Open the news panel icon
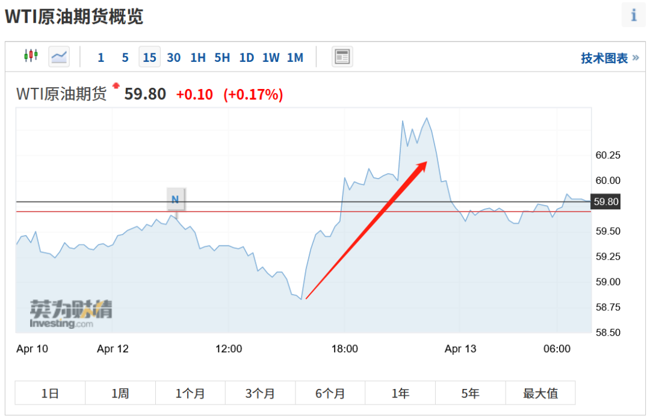This screenshot has height=419, width=650. tap(342, 57)
